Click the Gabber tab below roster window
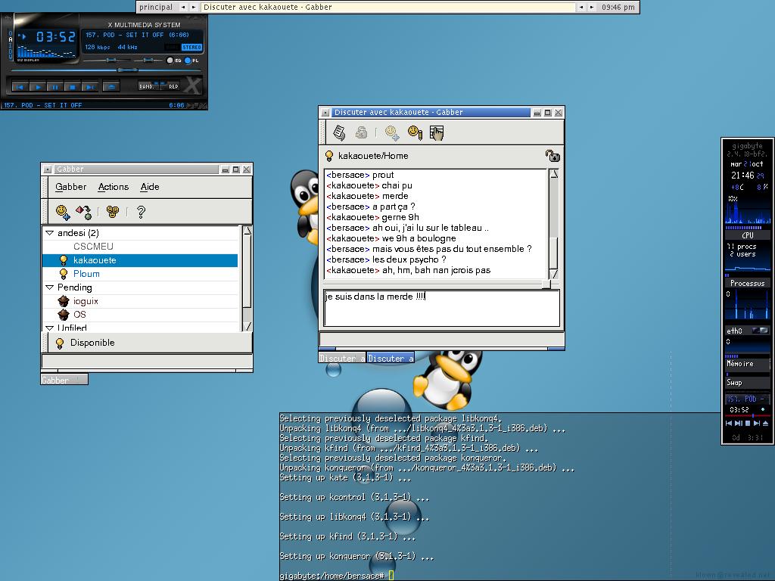The width and height of the screenshot is (775, 581). (x=64, y=380)
